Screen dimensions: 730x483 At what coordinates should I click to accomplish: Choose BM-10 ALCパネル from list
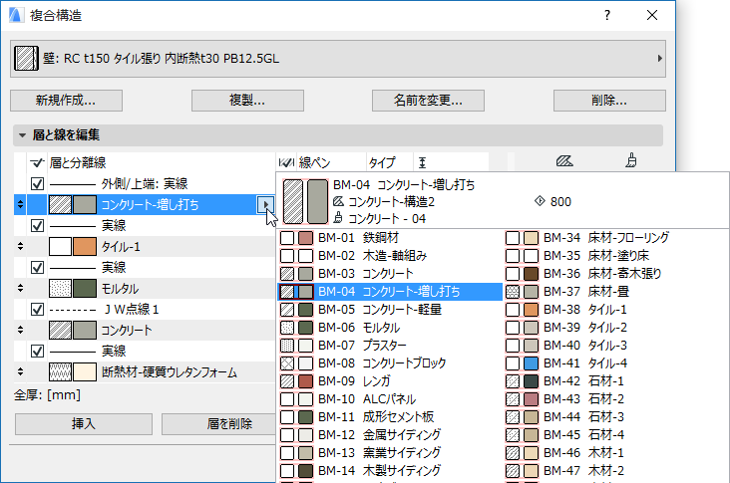click(x=390, y=399)
